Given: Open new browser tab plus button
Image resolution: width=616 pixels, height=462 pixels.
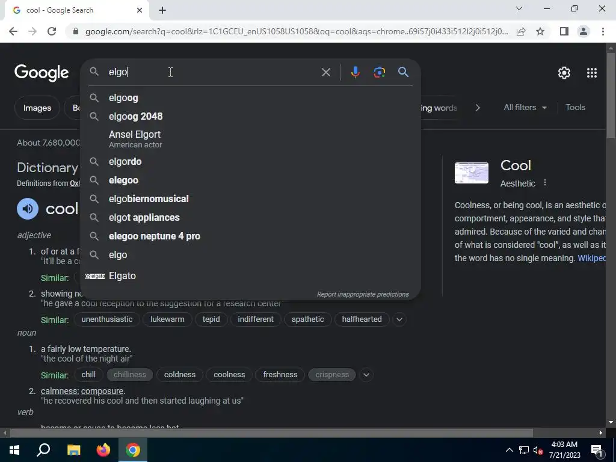Looking at the screenshot, I should (162, 10).
